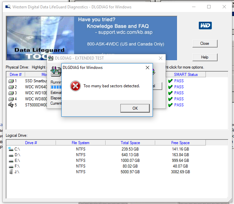This screenshot has width=234, height=204.
Task: Select the F:\ logical drive icon
Action: coord(11,167)
